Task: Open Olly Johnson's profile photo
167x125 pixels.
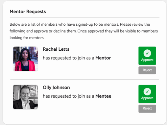Action: tap(25, 97)
